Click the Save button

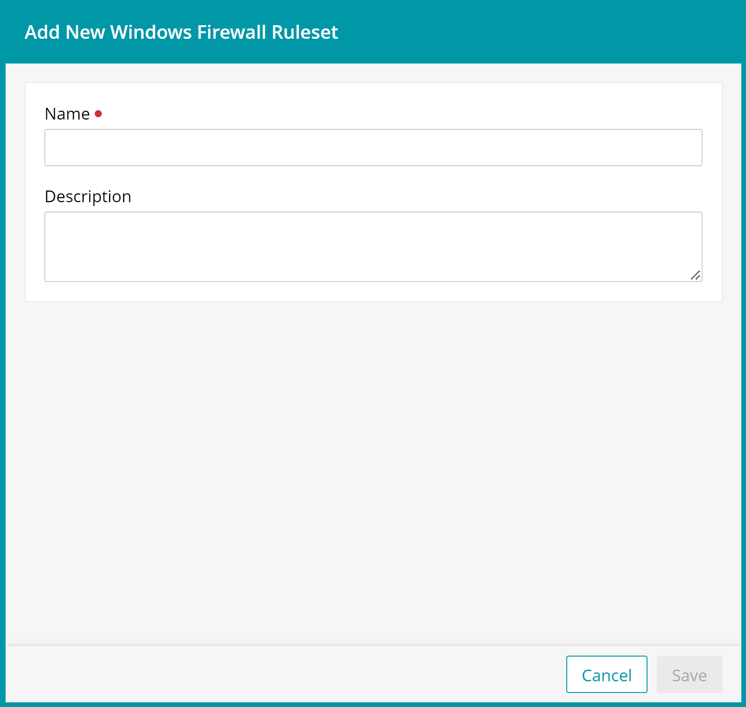[x=689, y=674]
